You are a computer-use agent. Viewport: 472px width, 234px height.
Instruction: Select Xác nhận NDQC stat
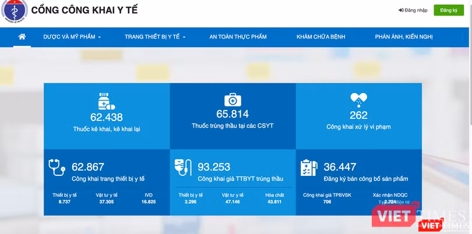pos(390,198)
